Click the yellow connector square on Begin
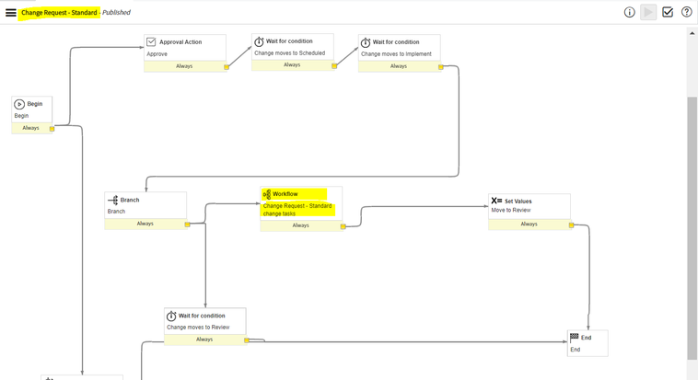Viewport: 698px width, 380px height. pos(52,129)
